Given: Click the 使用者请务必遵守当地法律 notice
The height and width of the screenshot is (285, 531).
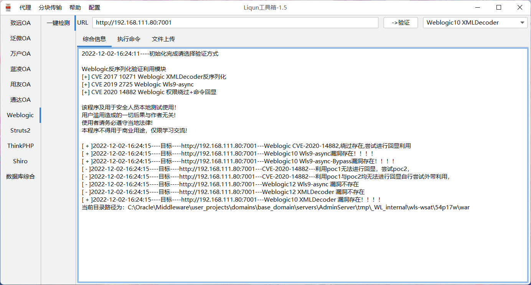Looking at the screenshot, I should (x=117, y=123).
